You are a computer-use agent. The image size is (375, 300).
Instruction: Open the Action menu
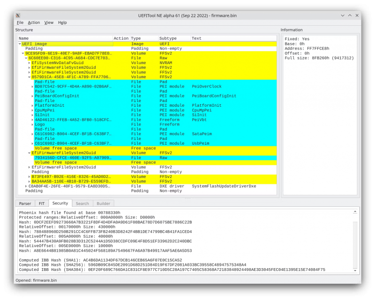click(x=34, y=22)
